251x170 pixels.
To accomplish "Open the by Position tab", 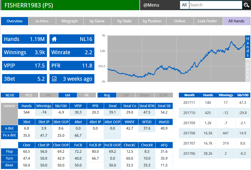I will 152,21.
